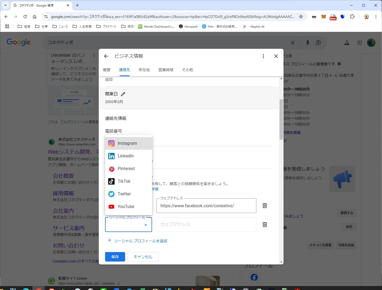Click the 保存 button
Viewport: 382px width, 290px height.
click(x=115, y=257)
